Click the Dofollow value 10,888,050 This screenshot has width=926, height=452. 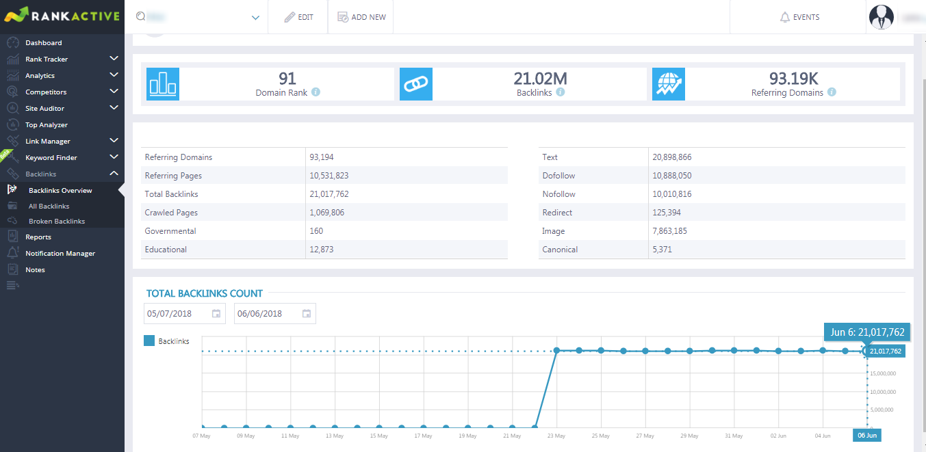point(672,176)
